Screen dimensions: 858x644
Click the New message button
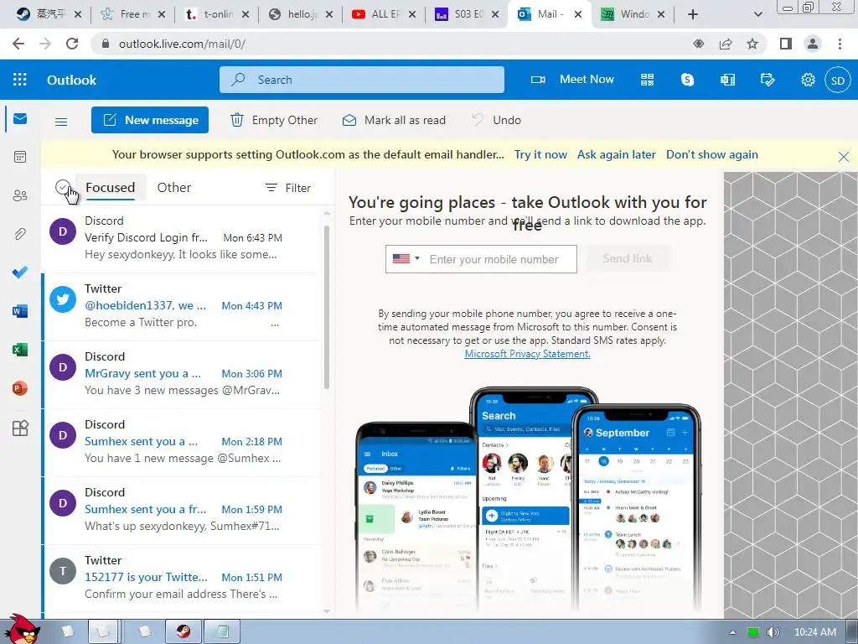[150, 120]
